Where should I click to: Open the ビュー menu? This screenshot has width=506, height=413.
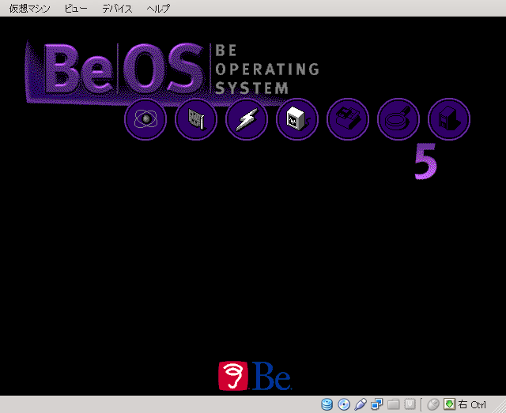[76, 9]
